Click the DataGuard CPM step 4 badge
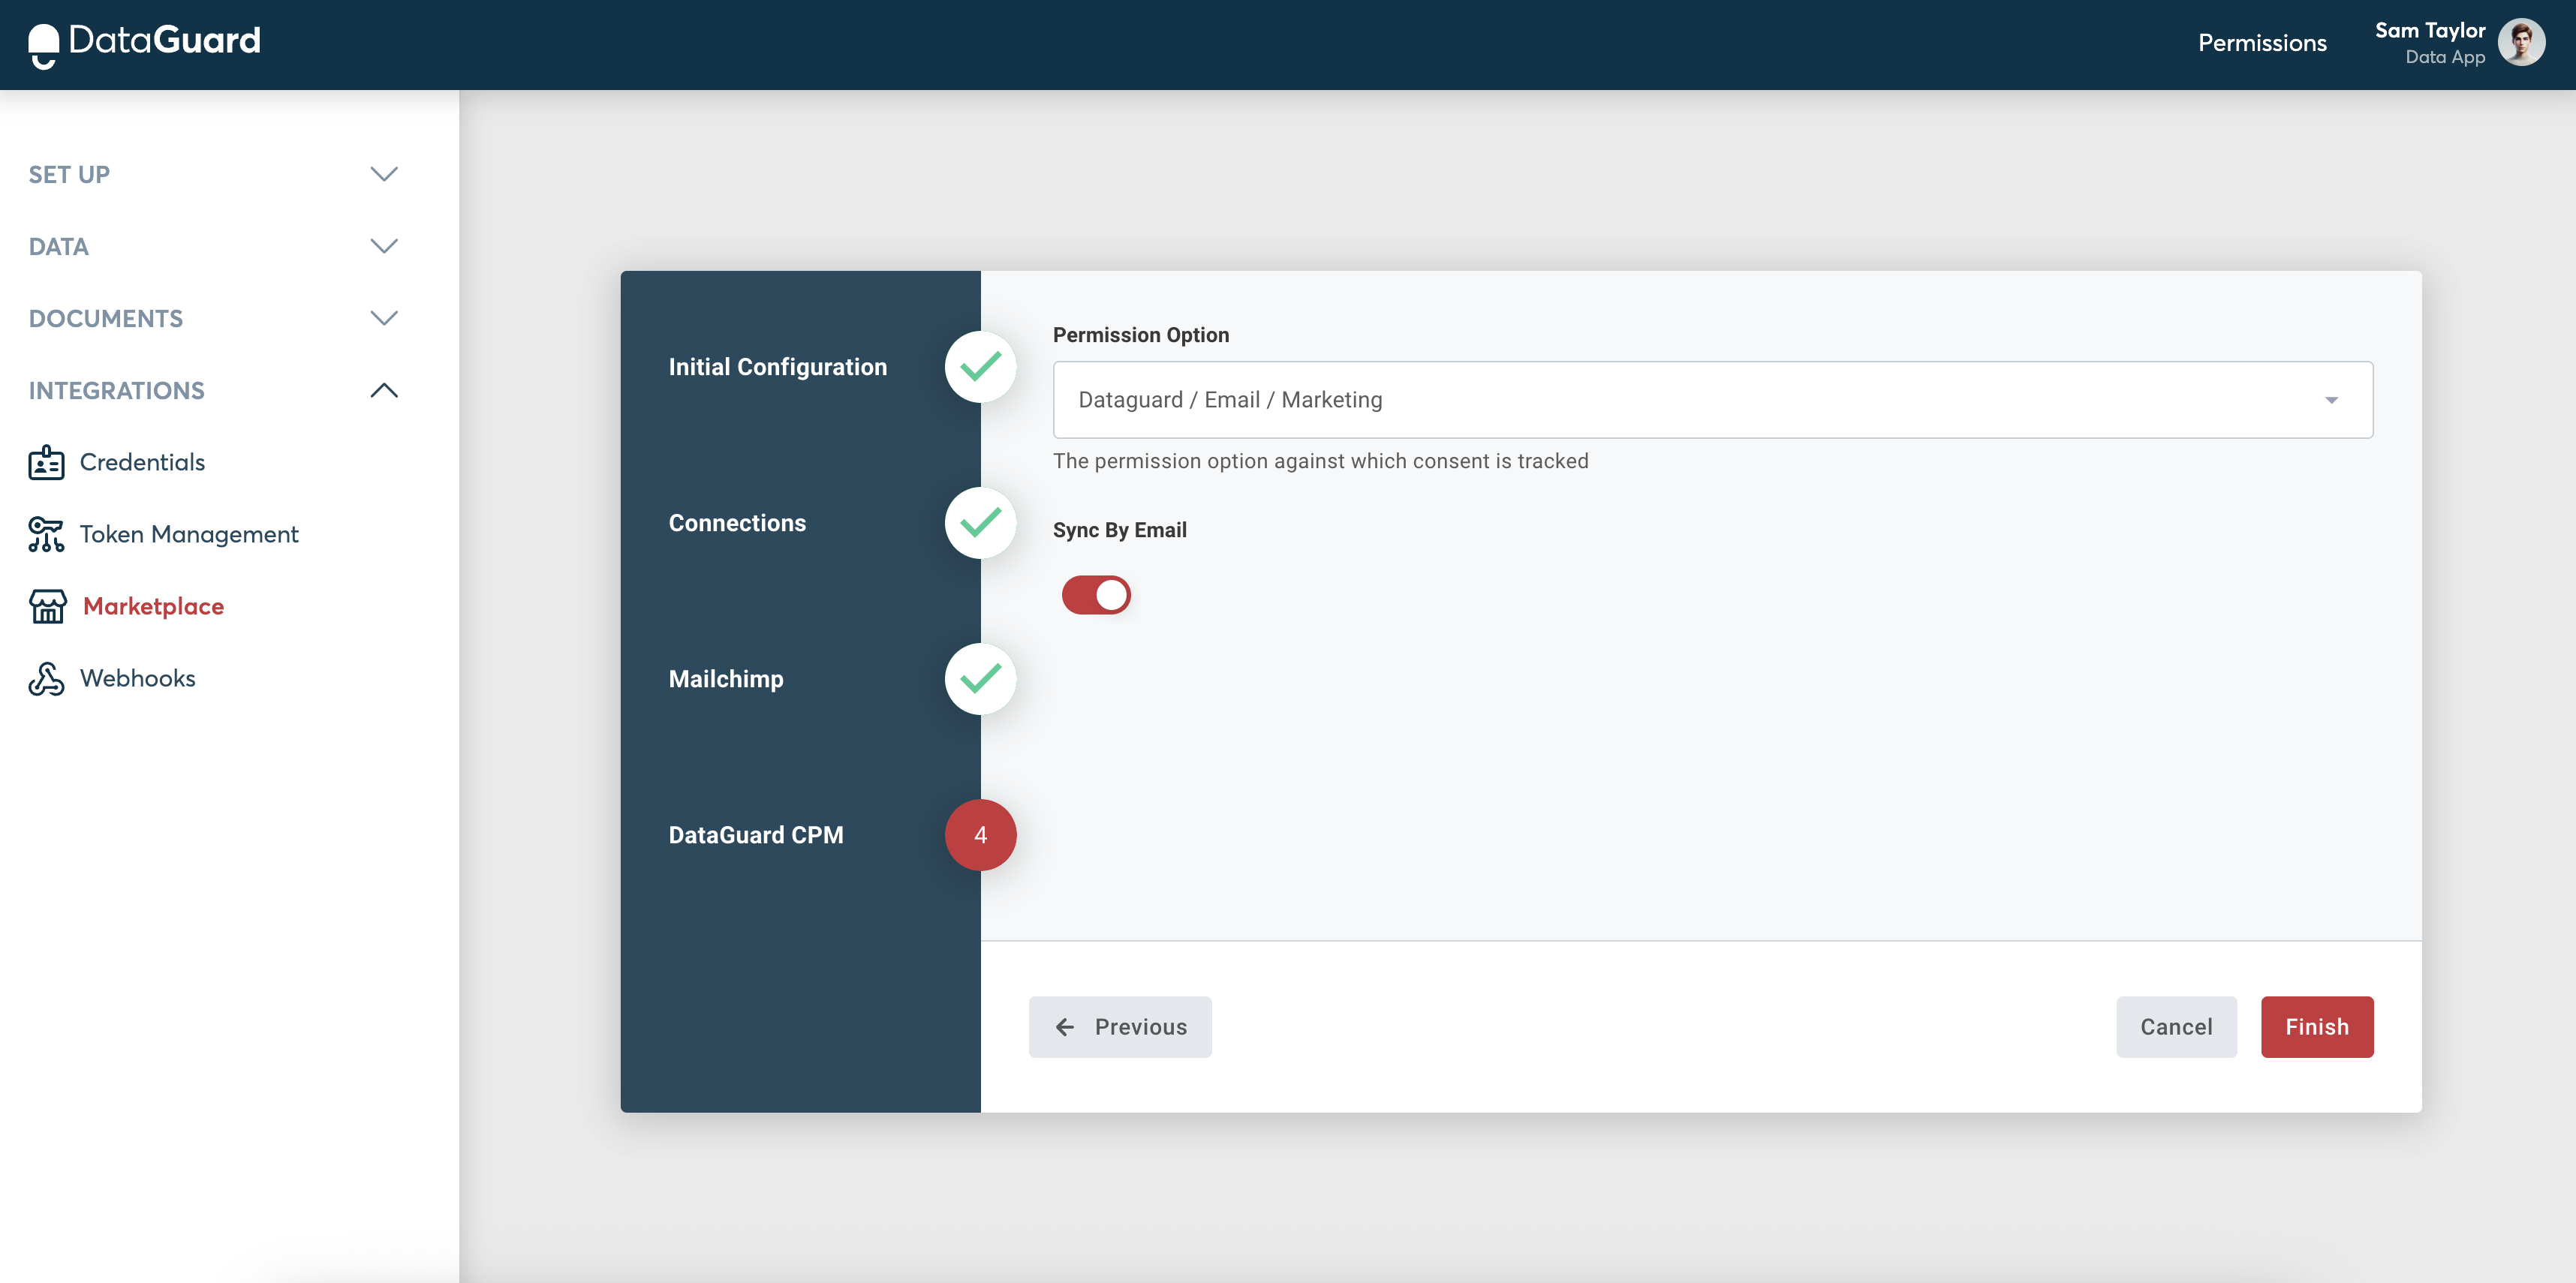 coord(980,835)
